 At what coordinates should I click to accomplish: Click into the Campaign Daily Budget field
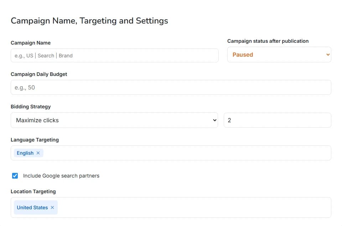coord(171,87)
